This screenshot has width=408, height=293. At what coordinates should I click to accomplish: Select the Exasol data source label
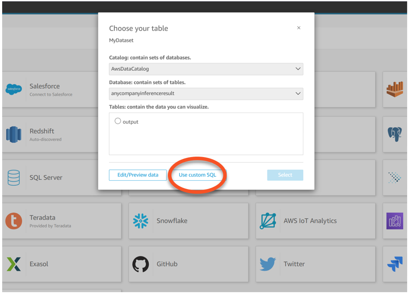point(39,264)
